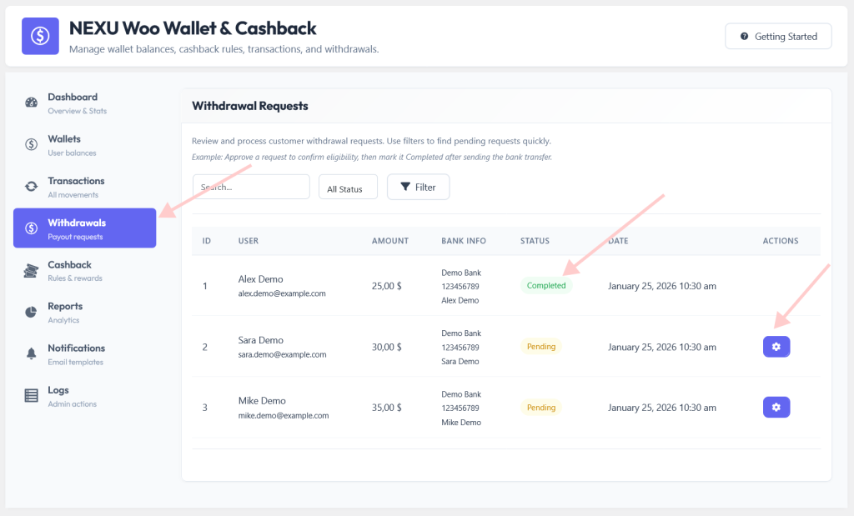The width and height of the screenshot is (854, 516).
Task: Click the Completed status badge for Alex Demo
Action: [546, 286]
